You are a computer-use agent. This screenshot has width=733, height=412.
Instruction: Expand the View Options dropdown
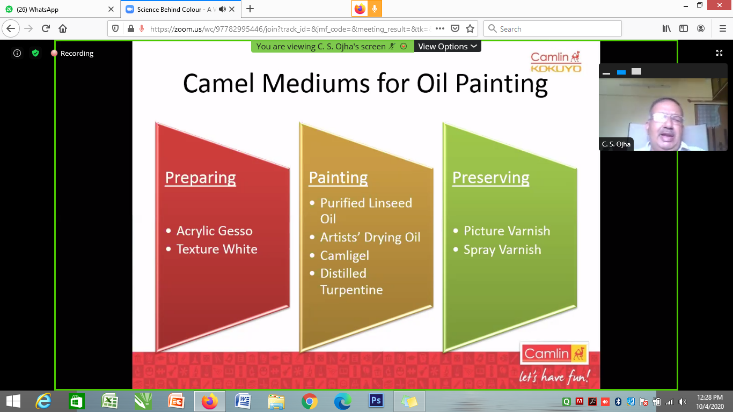[x=447, y=47]
